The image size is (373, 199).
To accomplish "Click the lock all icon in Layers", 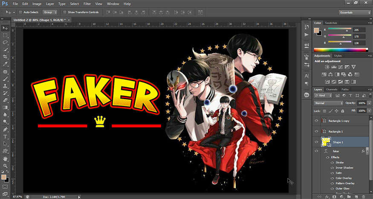I will [x=343, y=111].
